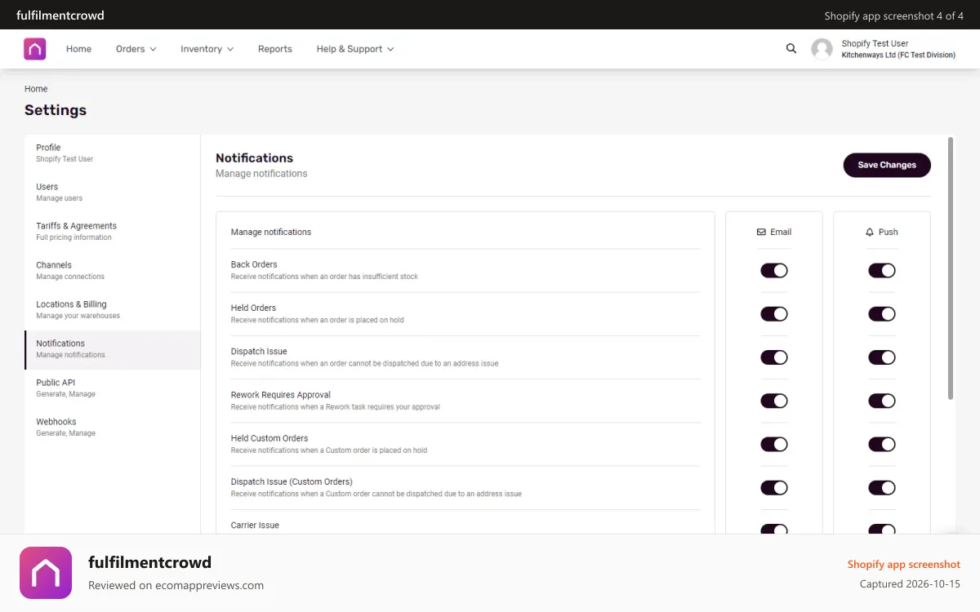
Task: Click the Carrier Issue row label
Action: coord(255,526)
